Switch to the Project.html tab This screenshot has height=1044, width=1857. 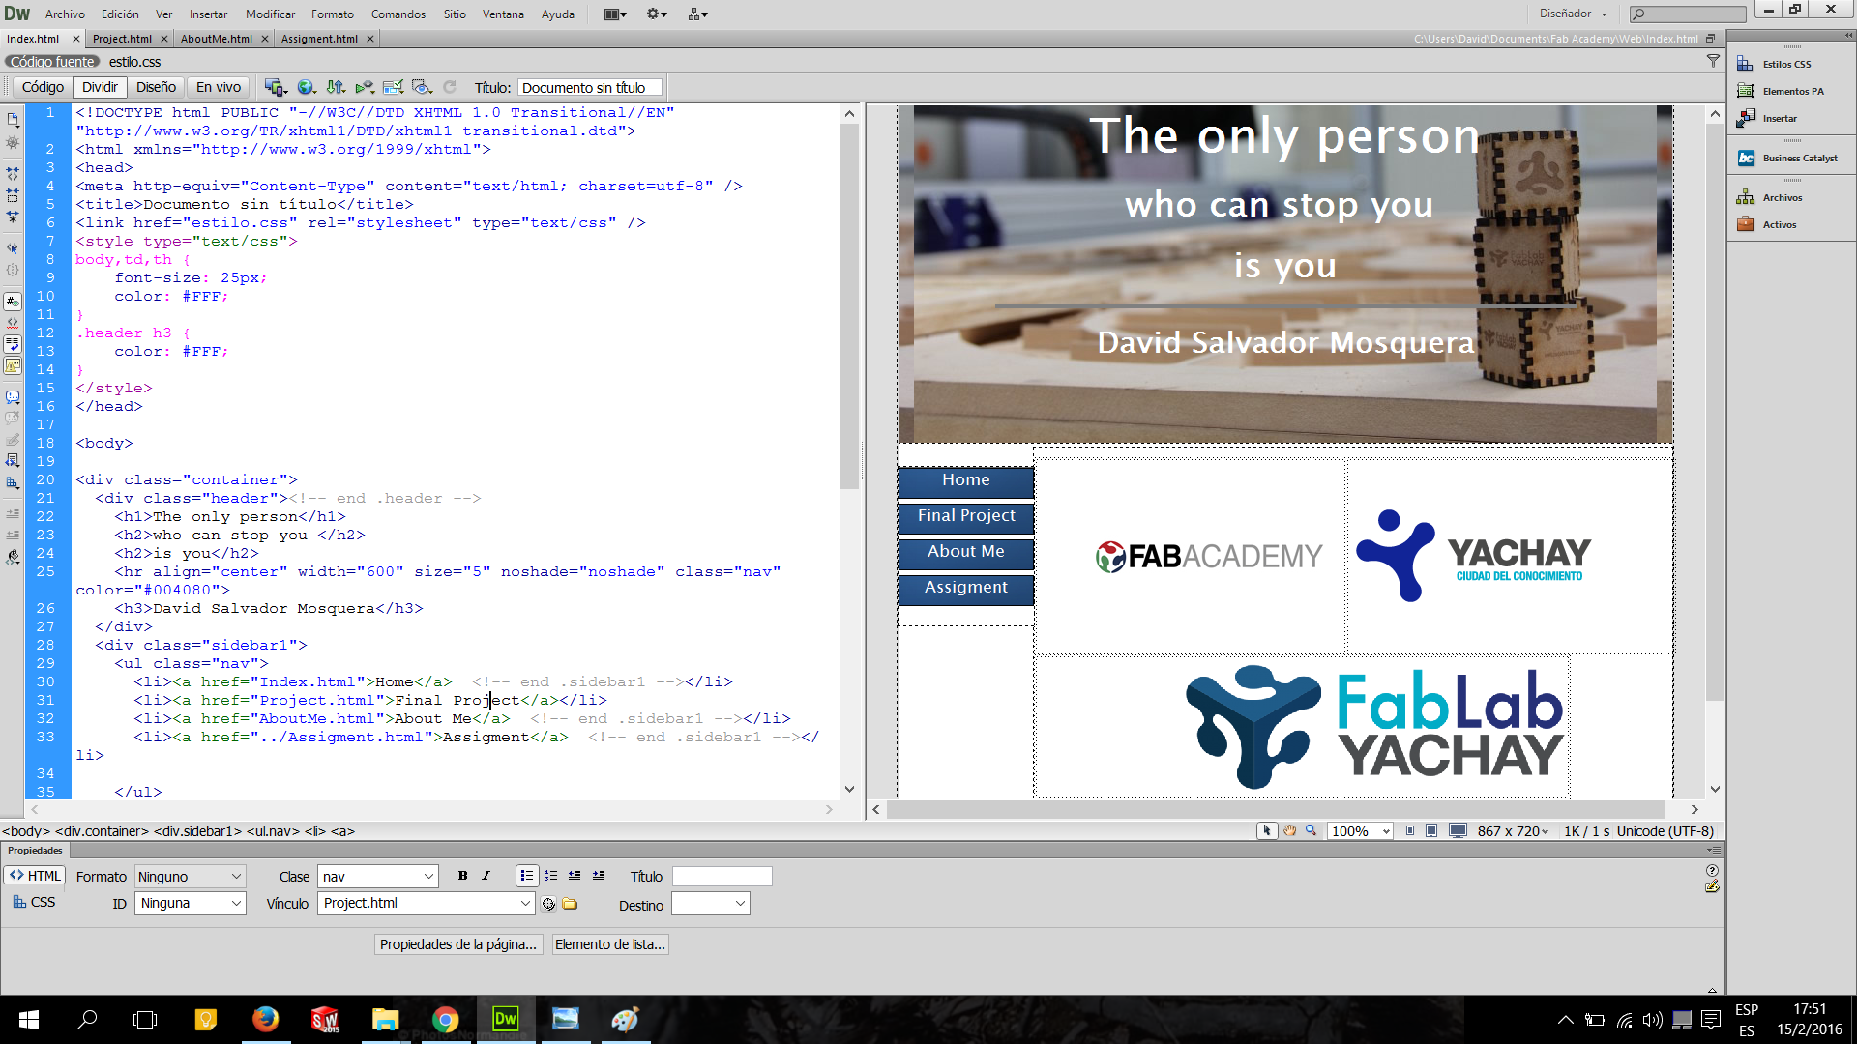[122, 39]
